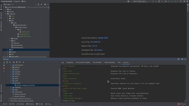Screen dimensions: 189x106
Task: Select module.xml file in tree
Action: [x=24, y=32]
